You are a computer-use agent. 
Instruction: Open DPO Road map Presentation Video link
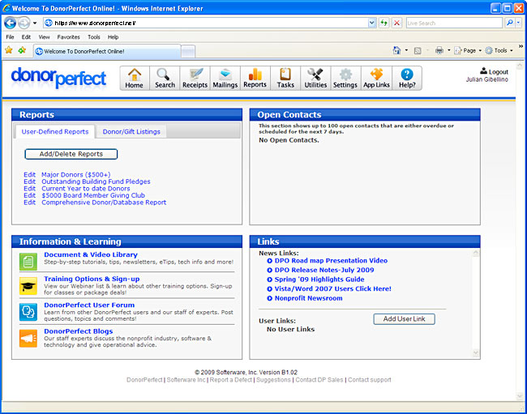pyautogui.click(x=331, y=261)
